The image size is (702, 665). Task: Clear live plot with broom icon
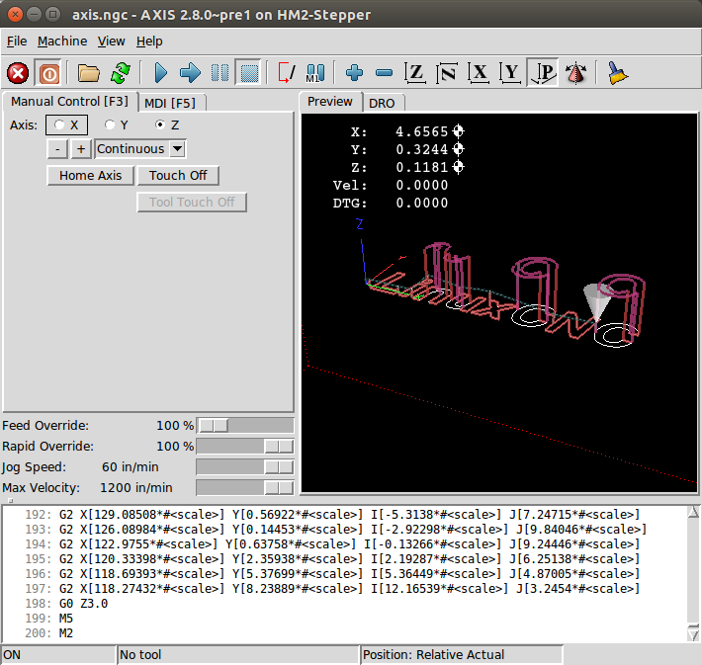[x=616, y=73]
